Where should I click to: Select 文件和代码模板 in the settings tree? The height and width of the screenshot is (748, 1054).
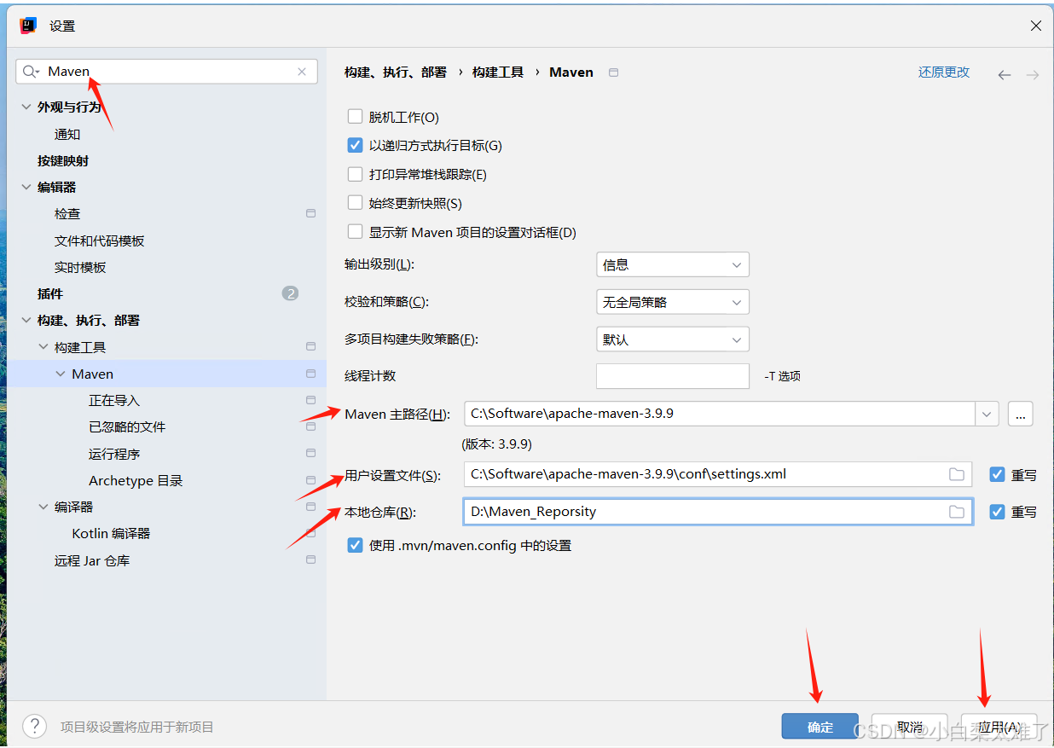click(100, 241)
